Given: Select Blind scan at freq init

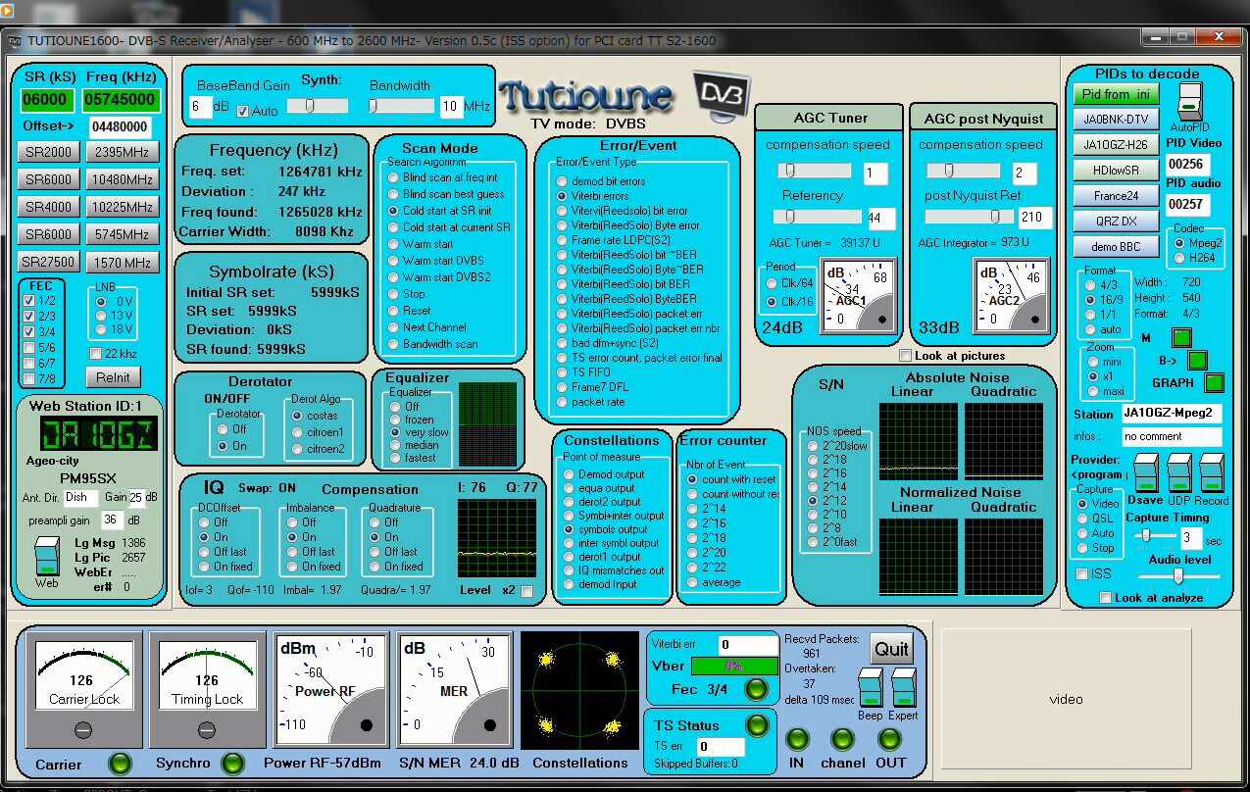Looking at the screenshot, I should pos(394,178).
